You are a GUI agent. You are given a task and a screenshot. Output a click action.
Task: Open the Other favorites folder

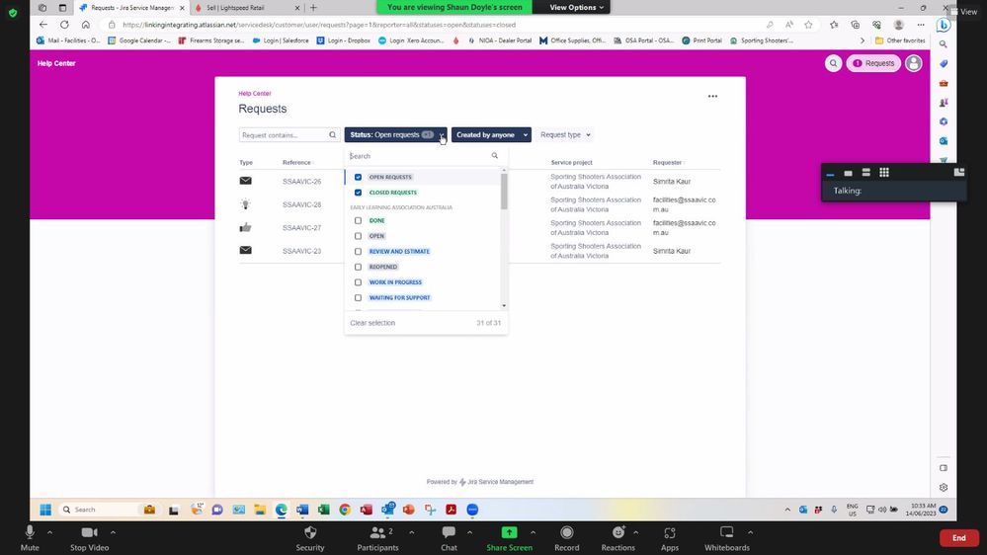[x=900, y=40]
